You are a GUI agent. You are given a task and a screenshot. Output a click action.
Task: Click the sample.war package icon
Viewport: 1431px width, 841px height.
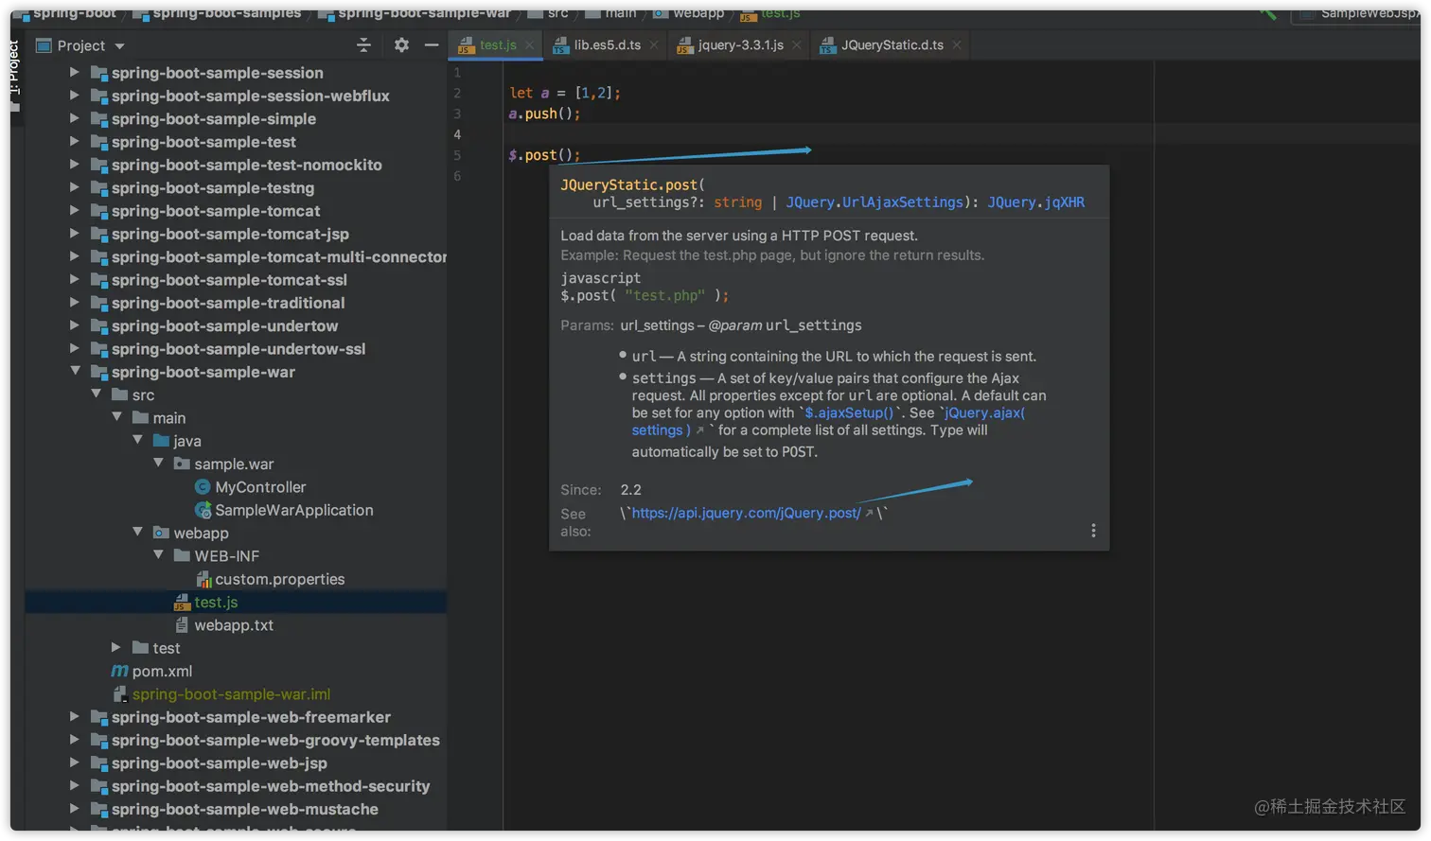pos(182,464)
